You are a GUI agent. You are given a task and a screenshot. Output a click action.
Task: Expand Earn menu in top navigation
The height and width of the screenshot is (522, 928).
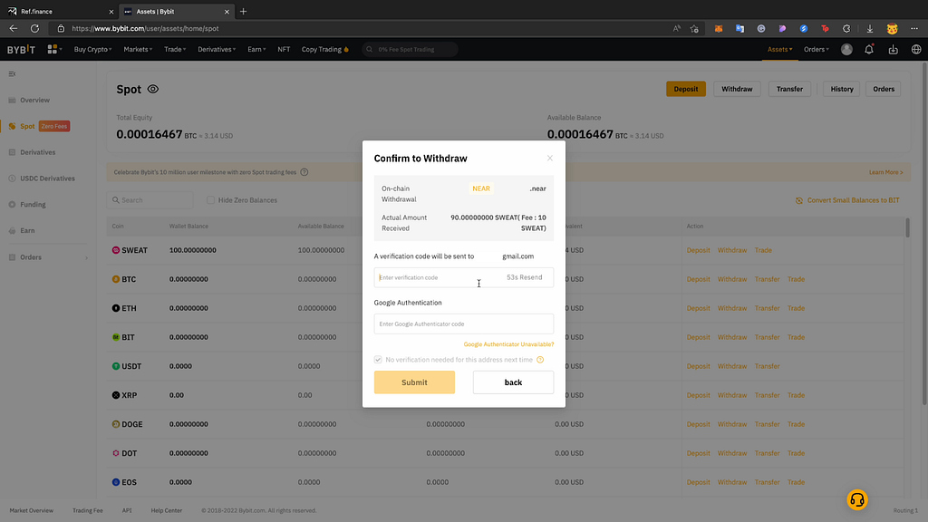256,50
